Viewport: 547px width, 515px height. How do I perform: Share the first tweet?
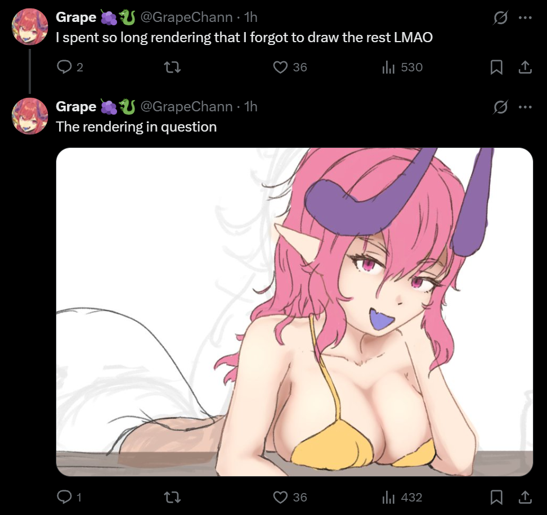click(x=525, y=67)
